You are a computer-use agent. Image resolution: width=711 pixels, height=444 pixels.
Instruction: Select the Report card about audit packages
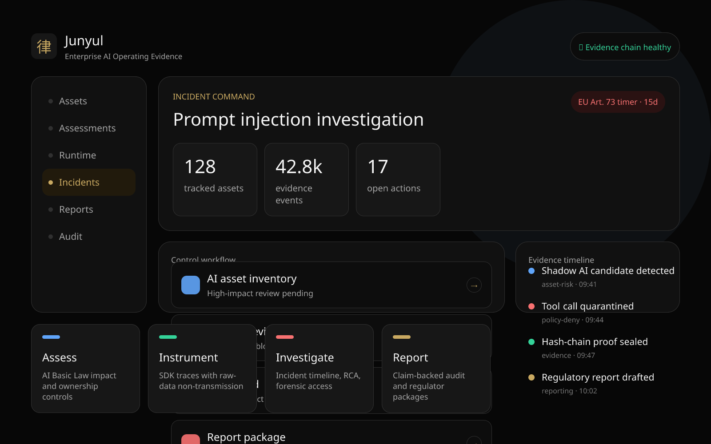(436, 369)
